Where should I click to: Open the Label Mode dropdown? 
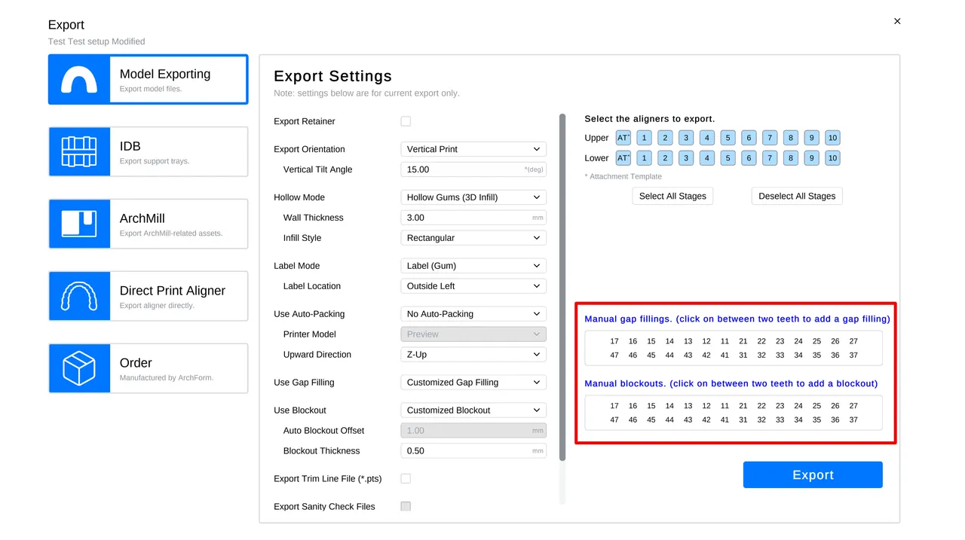click(x=473, y=266)
